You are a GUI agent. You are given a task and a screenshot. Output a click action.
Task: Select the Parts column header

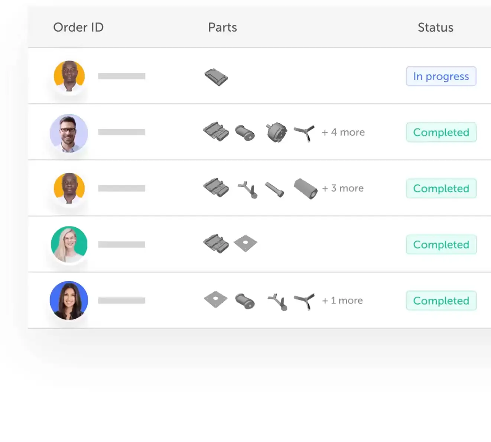[222, 27]
